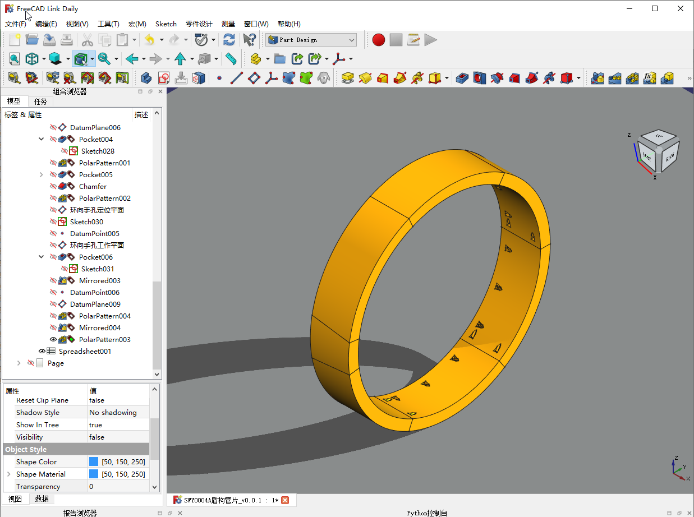The image size is (694, 517).
Task: Expand the Pocket005 tree item
Action: (x=41, y=175)
